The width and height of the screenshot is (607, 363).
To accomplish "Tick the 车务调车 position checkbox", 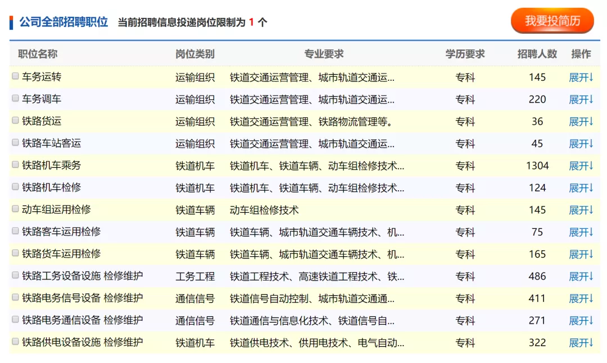I will coord(16,98).
